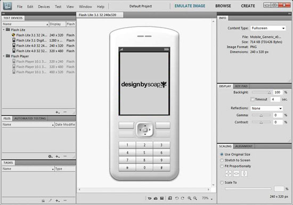This screenshot has height=205, width=293.
Task: Rotate the device counterclockwise
Action: 177,198
